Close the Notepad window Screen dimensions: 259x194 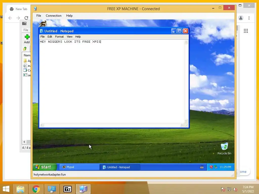click(186, 31)
